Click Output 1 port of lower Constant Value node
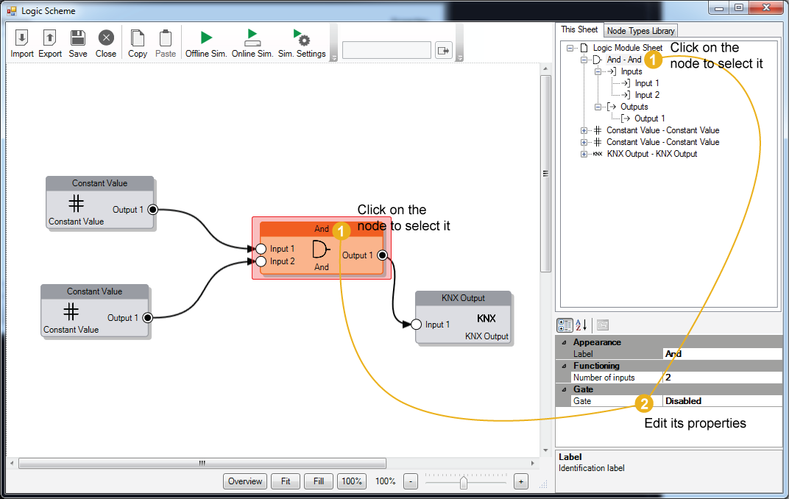 [x=147, y=317]
